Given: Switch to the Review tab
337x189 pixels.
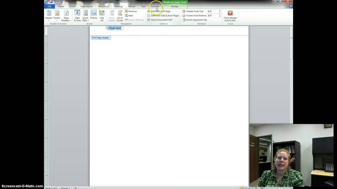Looking at the screenshot, I should click(132, 6).
